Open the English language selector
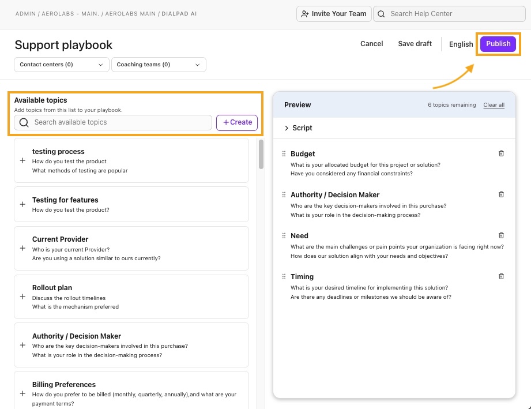Viewport: 531px width, 409px height. [x=461, y=44]
